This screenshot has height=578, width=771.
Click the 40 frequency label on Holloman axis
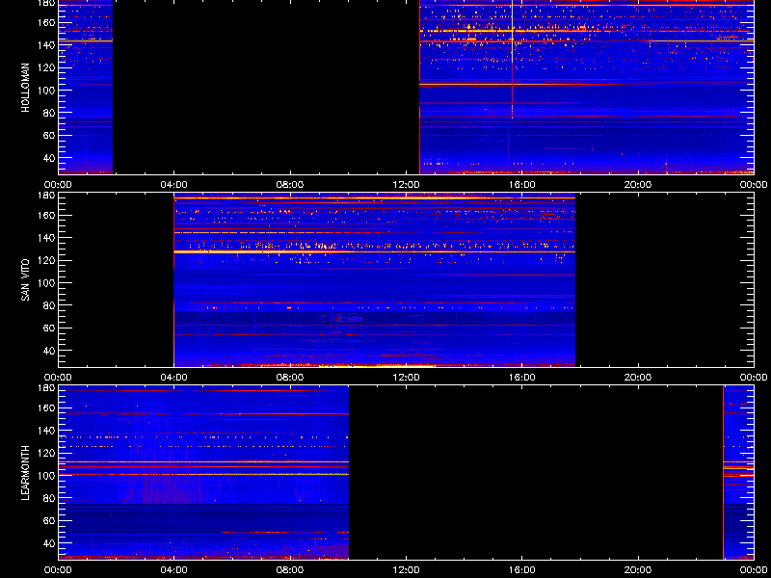pos(48,158)
